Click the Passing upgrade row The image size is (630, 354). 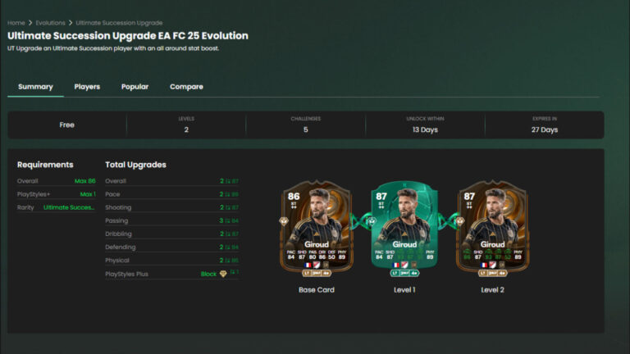(172, 220)
